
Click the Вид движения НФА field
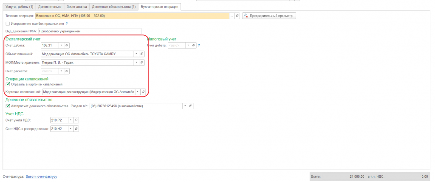click(90, 31)
